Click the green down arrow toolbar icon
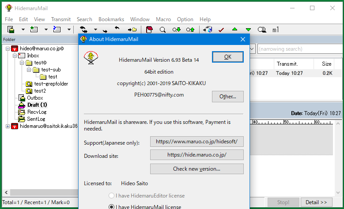344x209 pixels. (248, 30)
